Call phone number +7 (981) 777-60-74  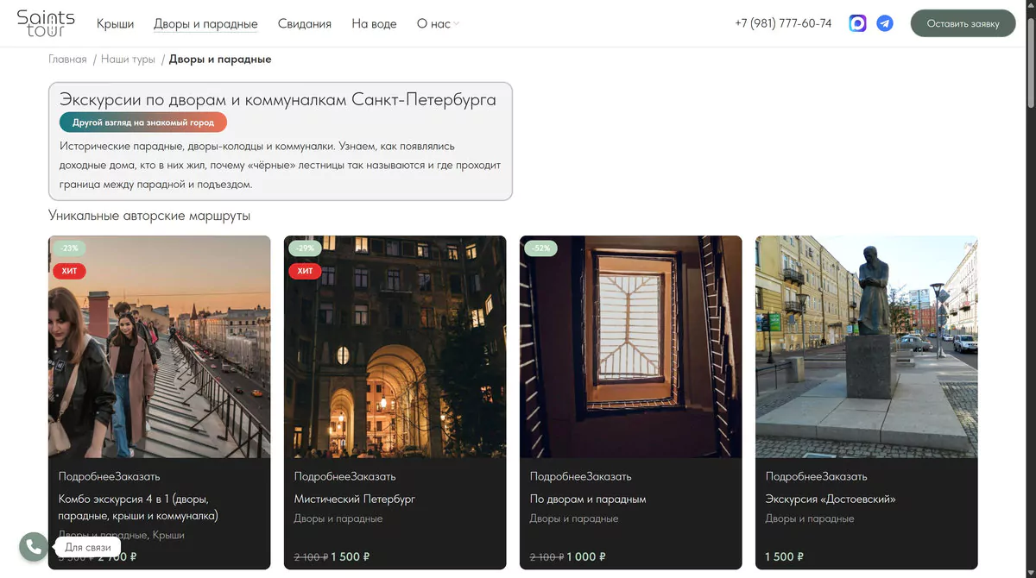(783, 23)
